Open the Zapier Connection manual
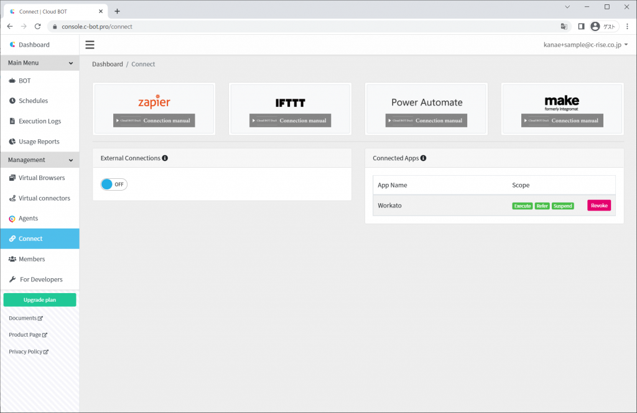 pyautogui.click(x=154, y=120)
